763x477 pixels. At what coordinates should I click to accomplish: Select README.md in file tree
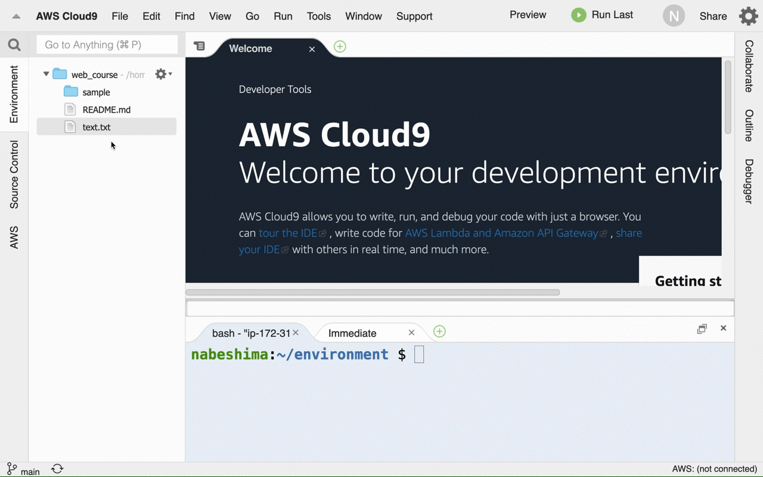click(107, 109)
